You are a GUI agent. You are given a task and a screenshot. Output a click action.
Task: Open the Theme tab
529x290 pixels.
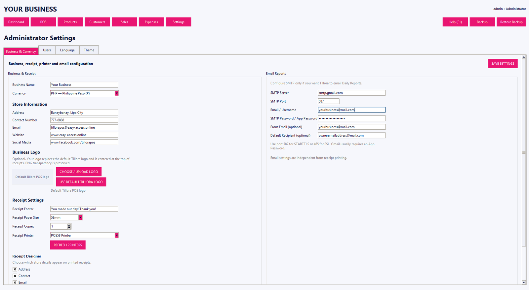tap(89, 50)
